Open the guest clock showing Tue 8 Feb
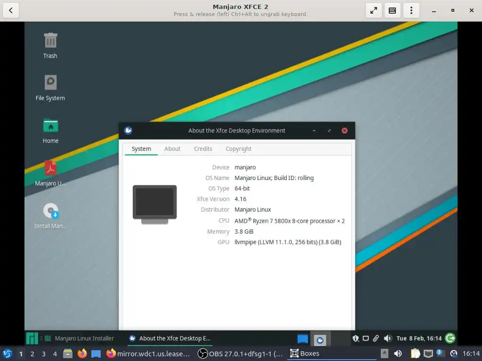 pyautogui.click(x=418, y=338)
